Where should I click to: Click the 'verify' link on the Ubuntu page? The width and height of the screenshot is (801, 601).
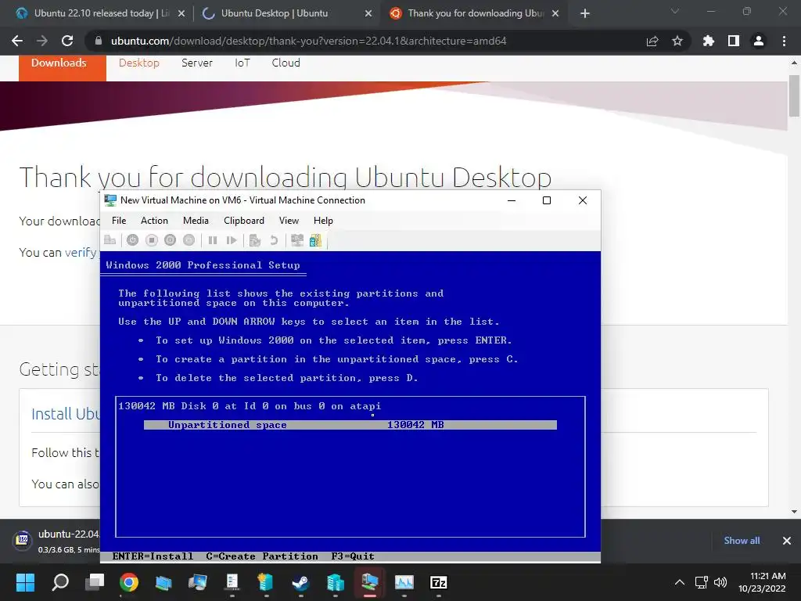81,253
